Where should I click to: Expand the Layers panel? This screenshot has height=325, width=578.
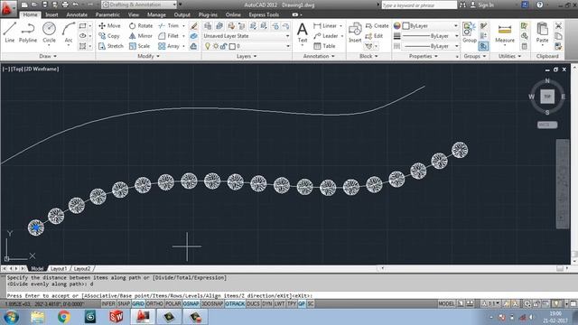coord(247,56)
